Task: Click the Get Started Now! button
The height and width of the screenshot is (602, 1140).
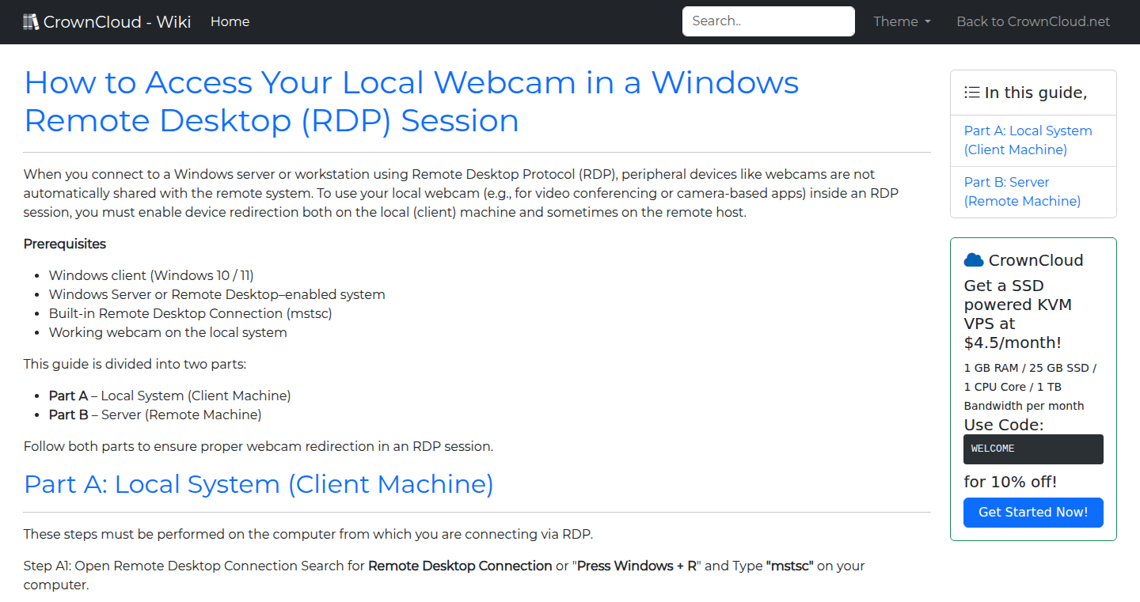Action: pyautogui.click(x=1033, y=512)
